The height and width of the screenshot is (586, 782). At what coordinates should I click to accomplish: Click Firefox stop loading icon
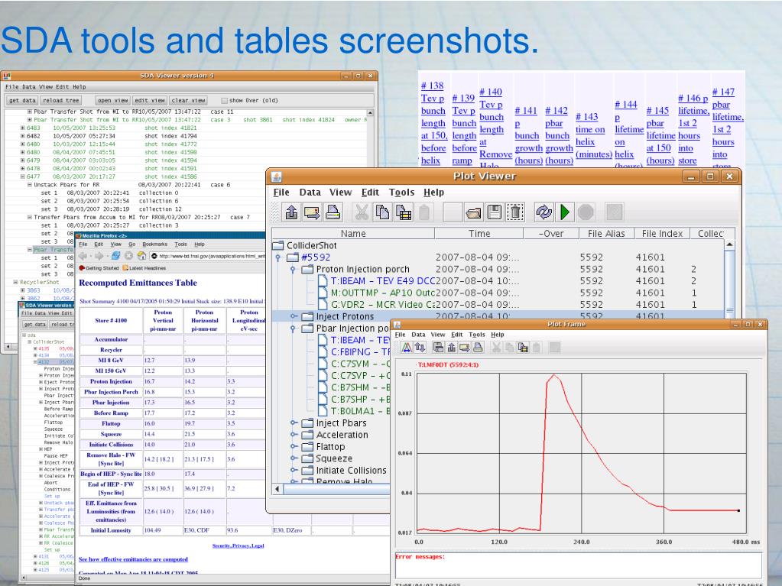pos(128,256)
